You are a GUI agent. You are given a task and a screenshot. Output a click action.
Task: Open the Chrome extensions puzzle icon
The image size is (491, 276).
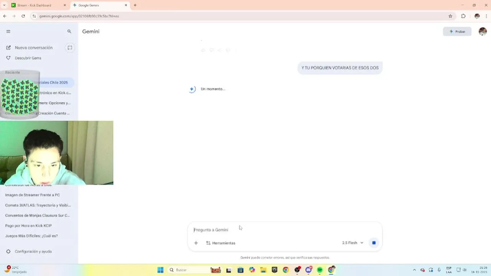coord(463,16)
